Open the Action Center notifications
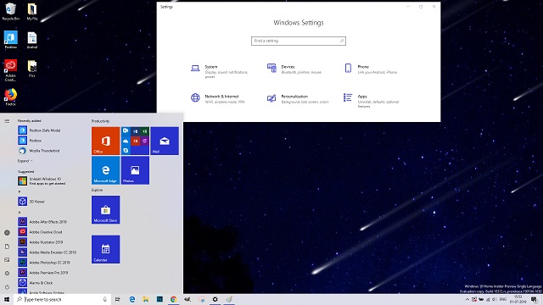This screenshot has height=305, width=543. pos(535,299)
